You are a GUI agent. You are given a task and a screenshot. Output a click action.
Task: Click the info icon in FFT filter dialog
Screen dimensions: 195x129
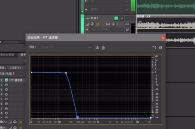point(161,48)
